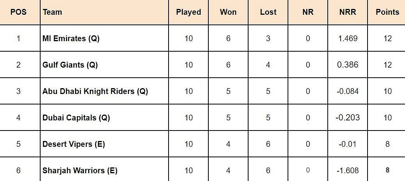Click the -0.084 NRR cell

pyautogui.click(x=348, y=91)
